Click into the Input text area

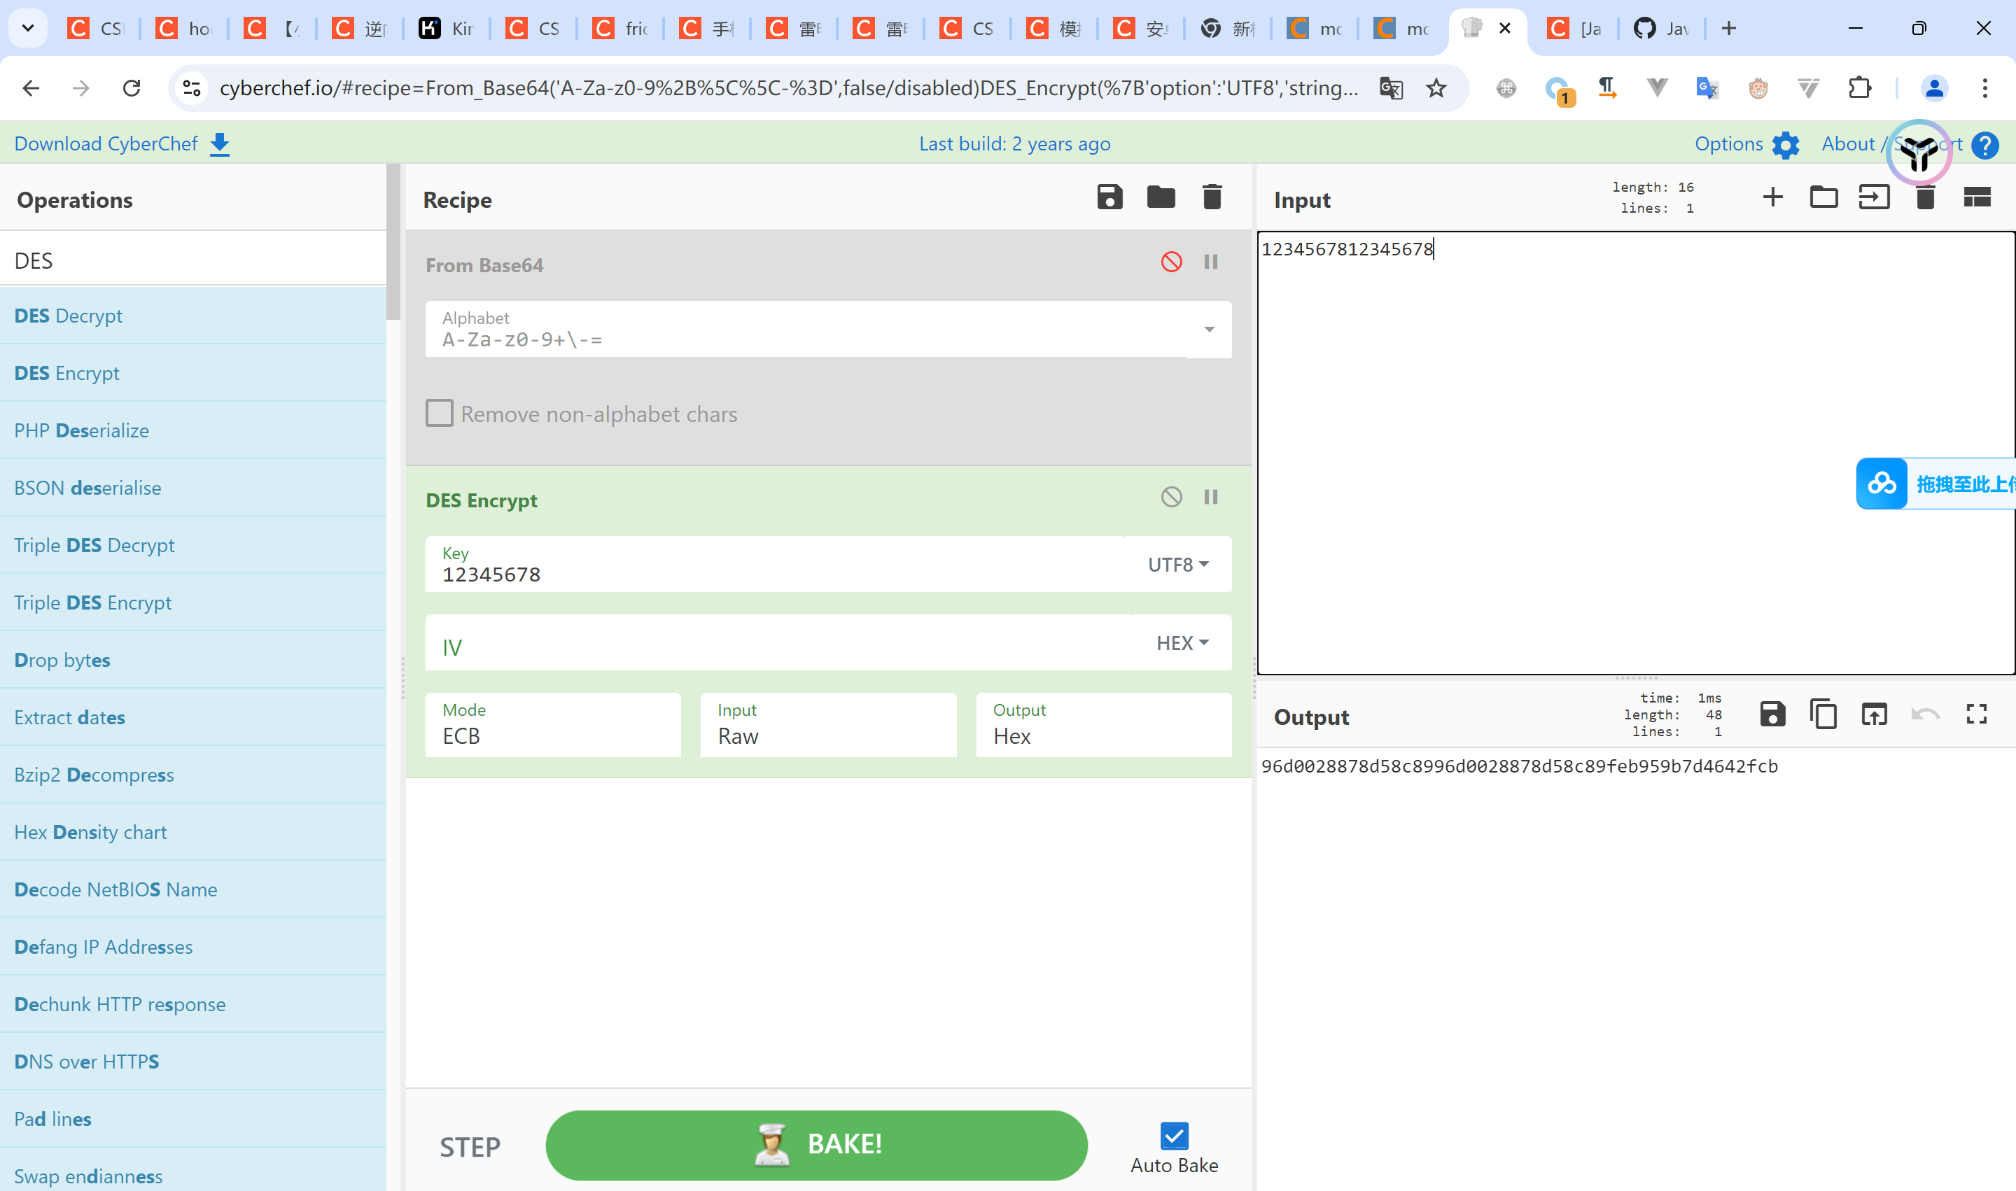click(x=1635, y=453)
